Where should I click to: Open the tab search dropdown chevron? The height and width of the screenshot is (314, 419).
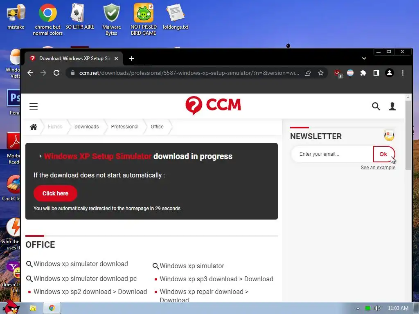tap(364, 58)
